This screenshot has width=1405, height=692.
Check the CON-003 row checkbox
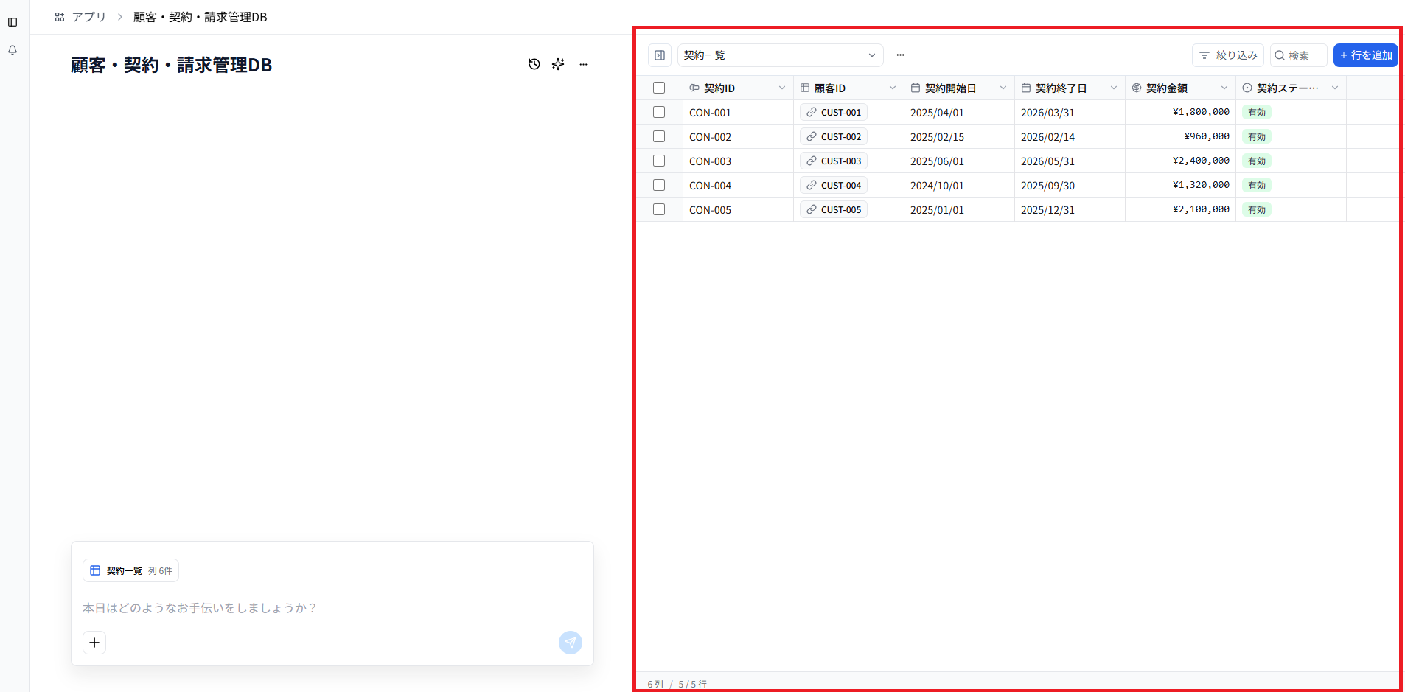pos(659,161)
